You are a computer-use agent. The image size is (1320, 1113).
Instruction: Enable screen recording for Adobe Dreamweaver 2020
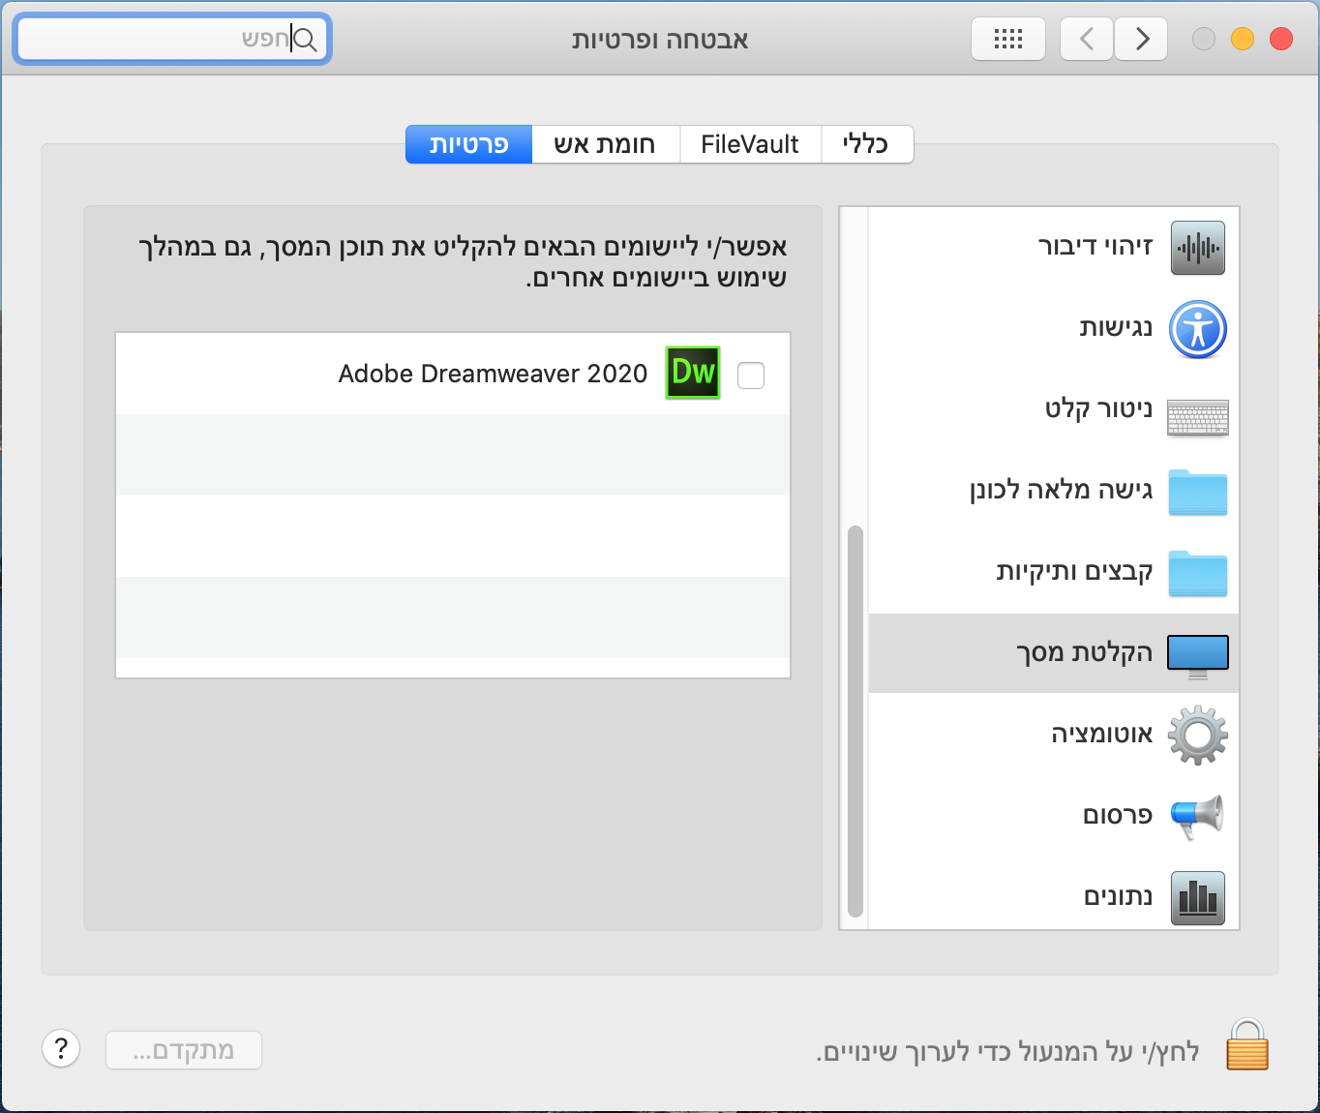click(x=751, y=374)
